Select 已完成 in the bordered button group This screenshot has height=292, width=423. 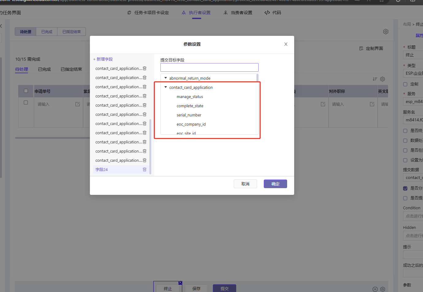point(47,32)
